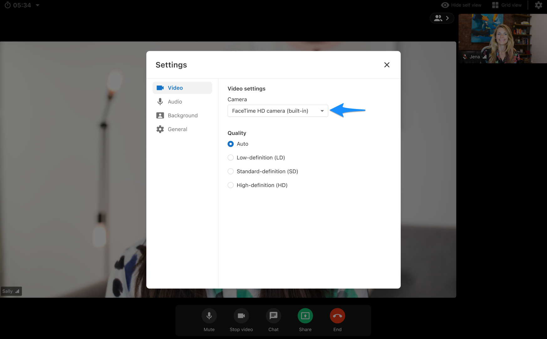Hide self view
Screen dimensions: 547x339
coord(461,5)
